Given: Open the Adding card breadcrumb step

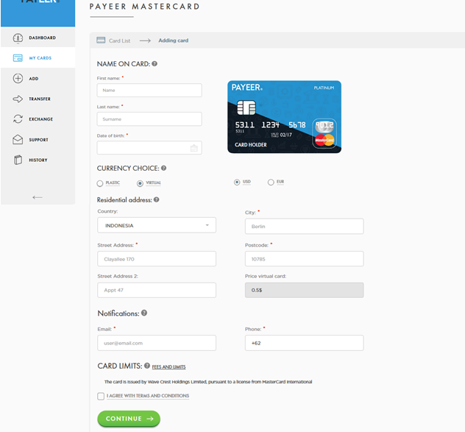Looking at the screenshot, I should point(174,40).
